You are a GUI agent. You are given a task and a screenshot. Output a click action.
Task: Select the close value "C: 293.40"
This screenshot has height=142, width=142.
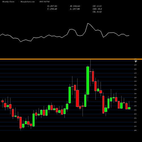click(52, 9)
